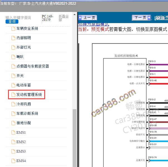Open the 喇叭 tree item
The height and width of the screenshot is (167, 168).
tap(20, 57)
